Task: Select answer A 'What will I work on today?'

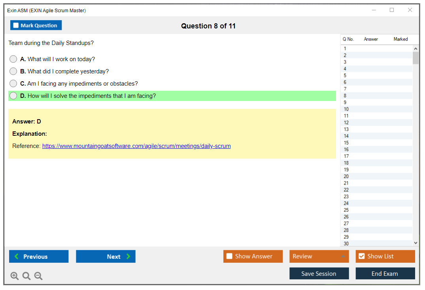Action: tap(13, 59)
